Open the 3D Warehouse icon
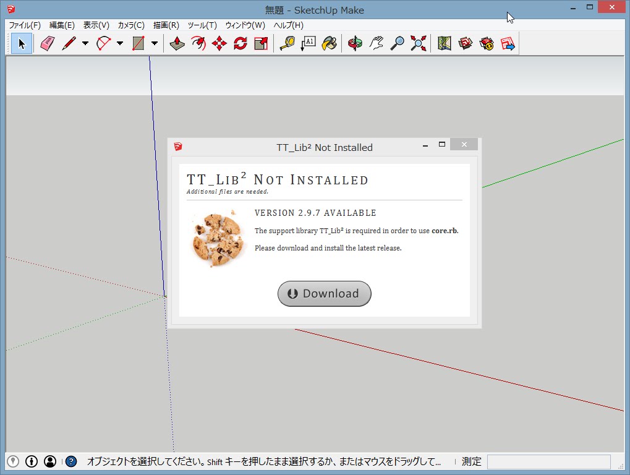Image resolution: width=630 pixels, height=475 pixels. [x=466, y=43]
